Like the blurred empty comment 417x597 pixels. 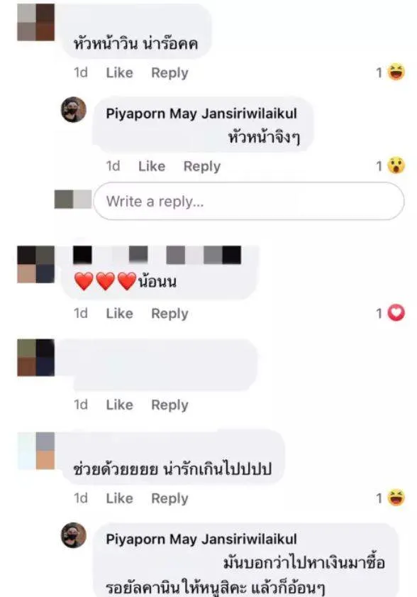pos(119,405)
